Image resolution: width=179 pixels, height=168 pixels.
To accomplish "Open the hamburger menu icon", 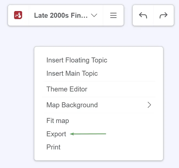I will point(113,15).
